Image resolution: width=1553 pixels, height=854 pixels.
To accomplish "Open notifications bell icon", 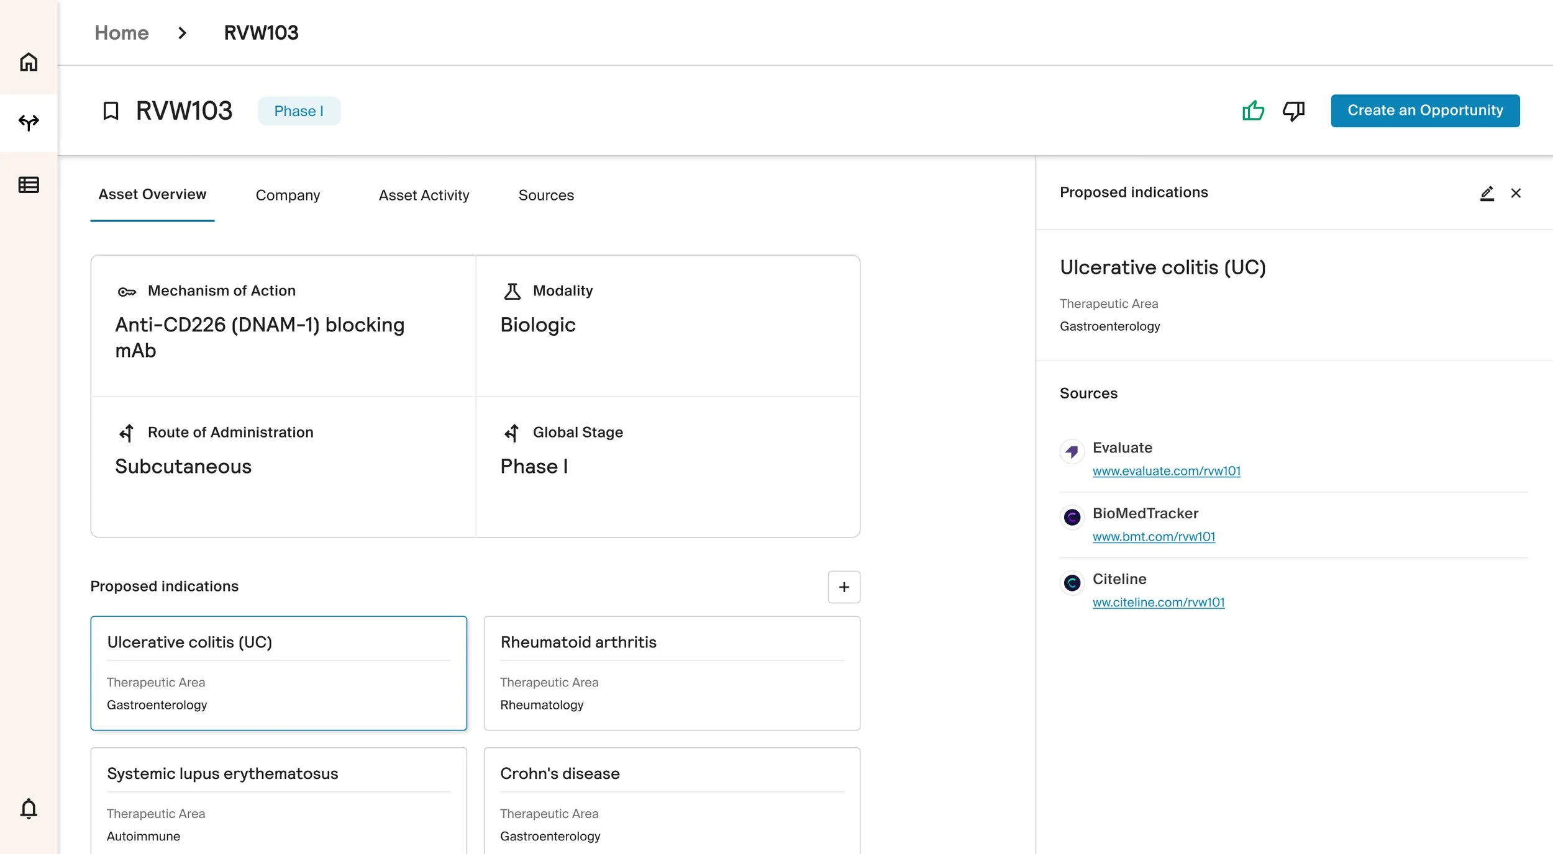I will 29,809.
